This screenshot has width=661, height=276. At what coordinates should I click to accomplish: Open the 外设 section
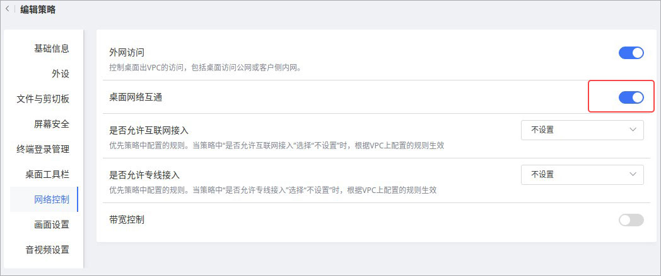point(61,74)
